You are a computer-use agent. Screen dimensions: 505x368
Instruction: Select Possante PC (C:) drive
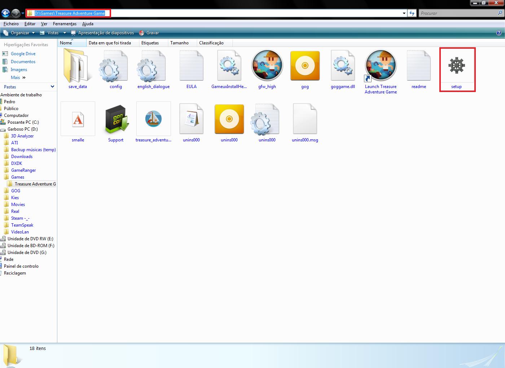23,122
